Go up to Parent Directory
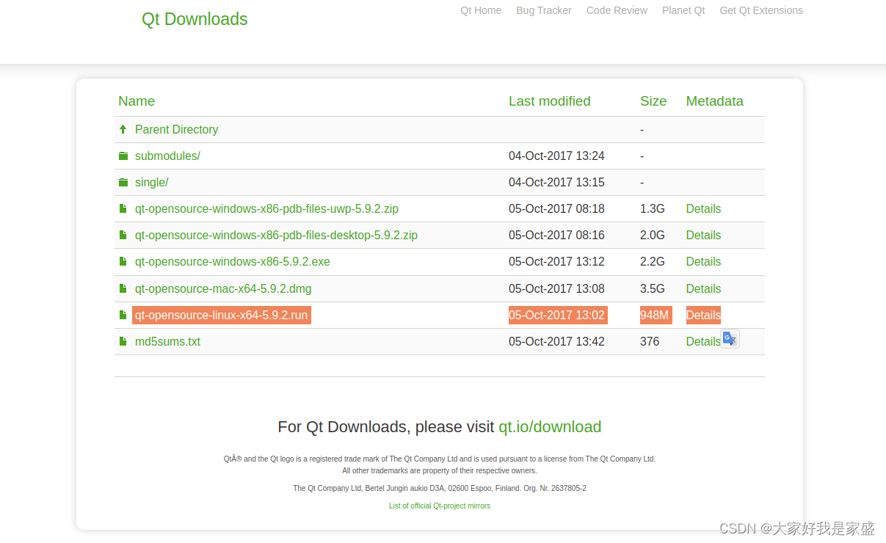886x543 pixels. tap(176, 129)
